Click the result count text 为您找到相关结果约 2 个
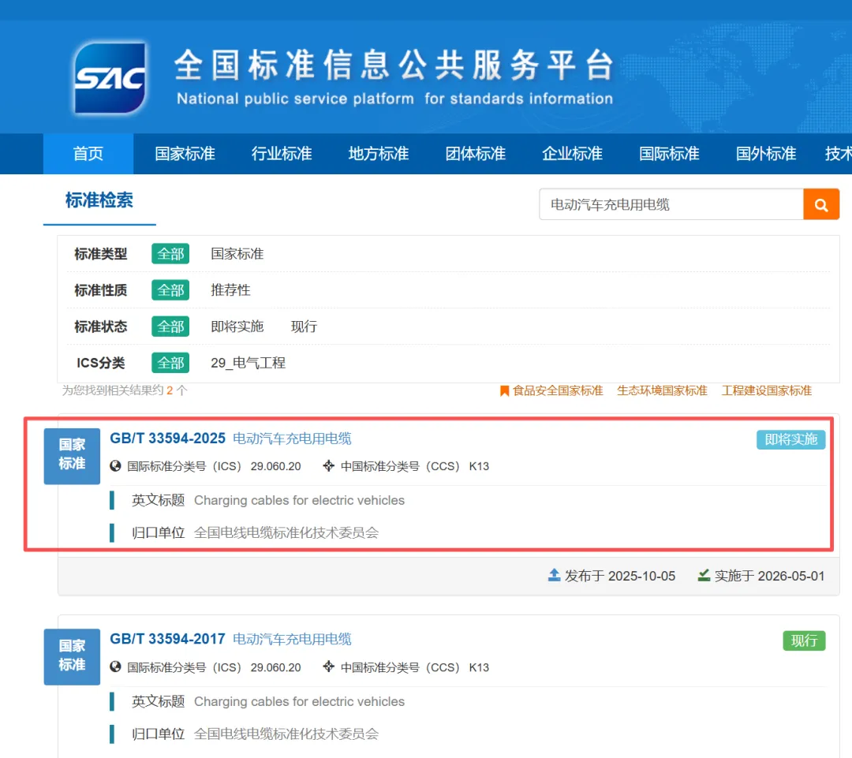852x758 pixels. tap(125, 390)
